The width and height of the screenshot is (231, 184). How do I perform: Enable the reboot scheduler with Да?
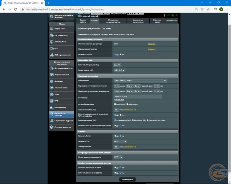pos(115,126)
